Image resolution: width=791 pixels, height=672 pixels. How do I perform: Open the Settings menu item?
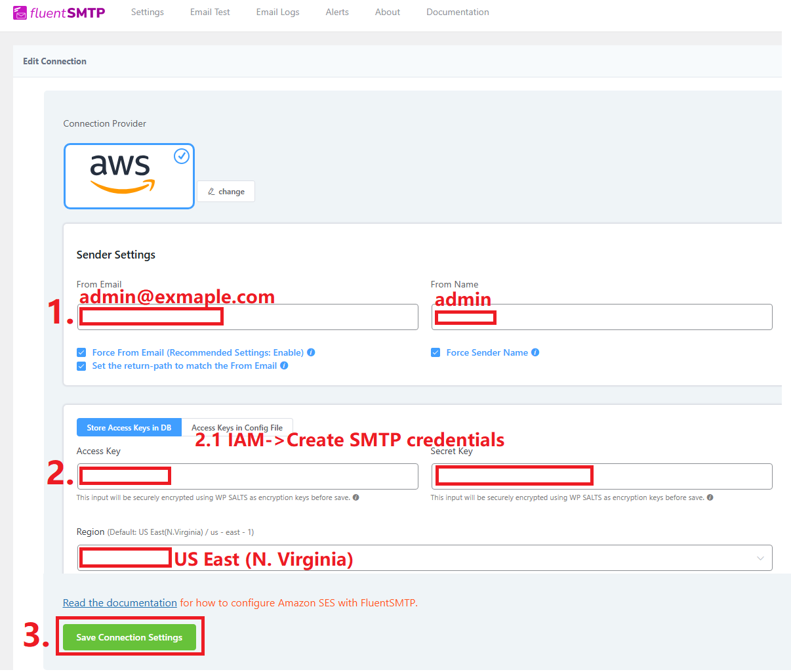click(148, 12)
